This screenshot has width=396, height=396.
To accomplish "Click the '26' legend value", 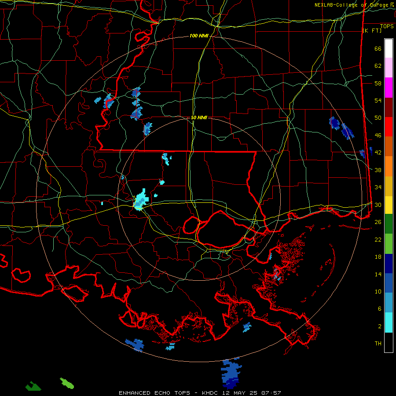I will (378, 222).
